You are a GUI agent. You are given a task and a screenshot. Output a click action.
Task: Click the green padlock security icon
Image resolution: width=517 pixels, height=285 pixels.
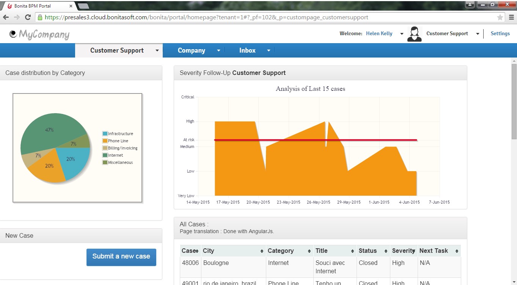point(40,17)
